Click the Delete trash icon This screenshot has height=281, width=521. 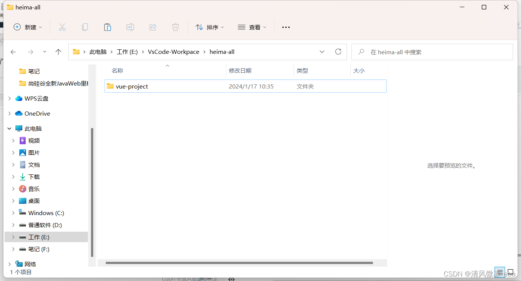176,27
